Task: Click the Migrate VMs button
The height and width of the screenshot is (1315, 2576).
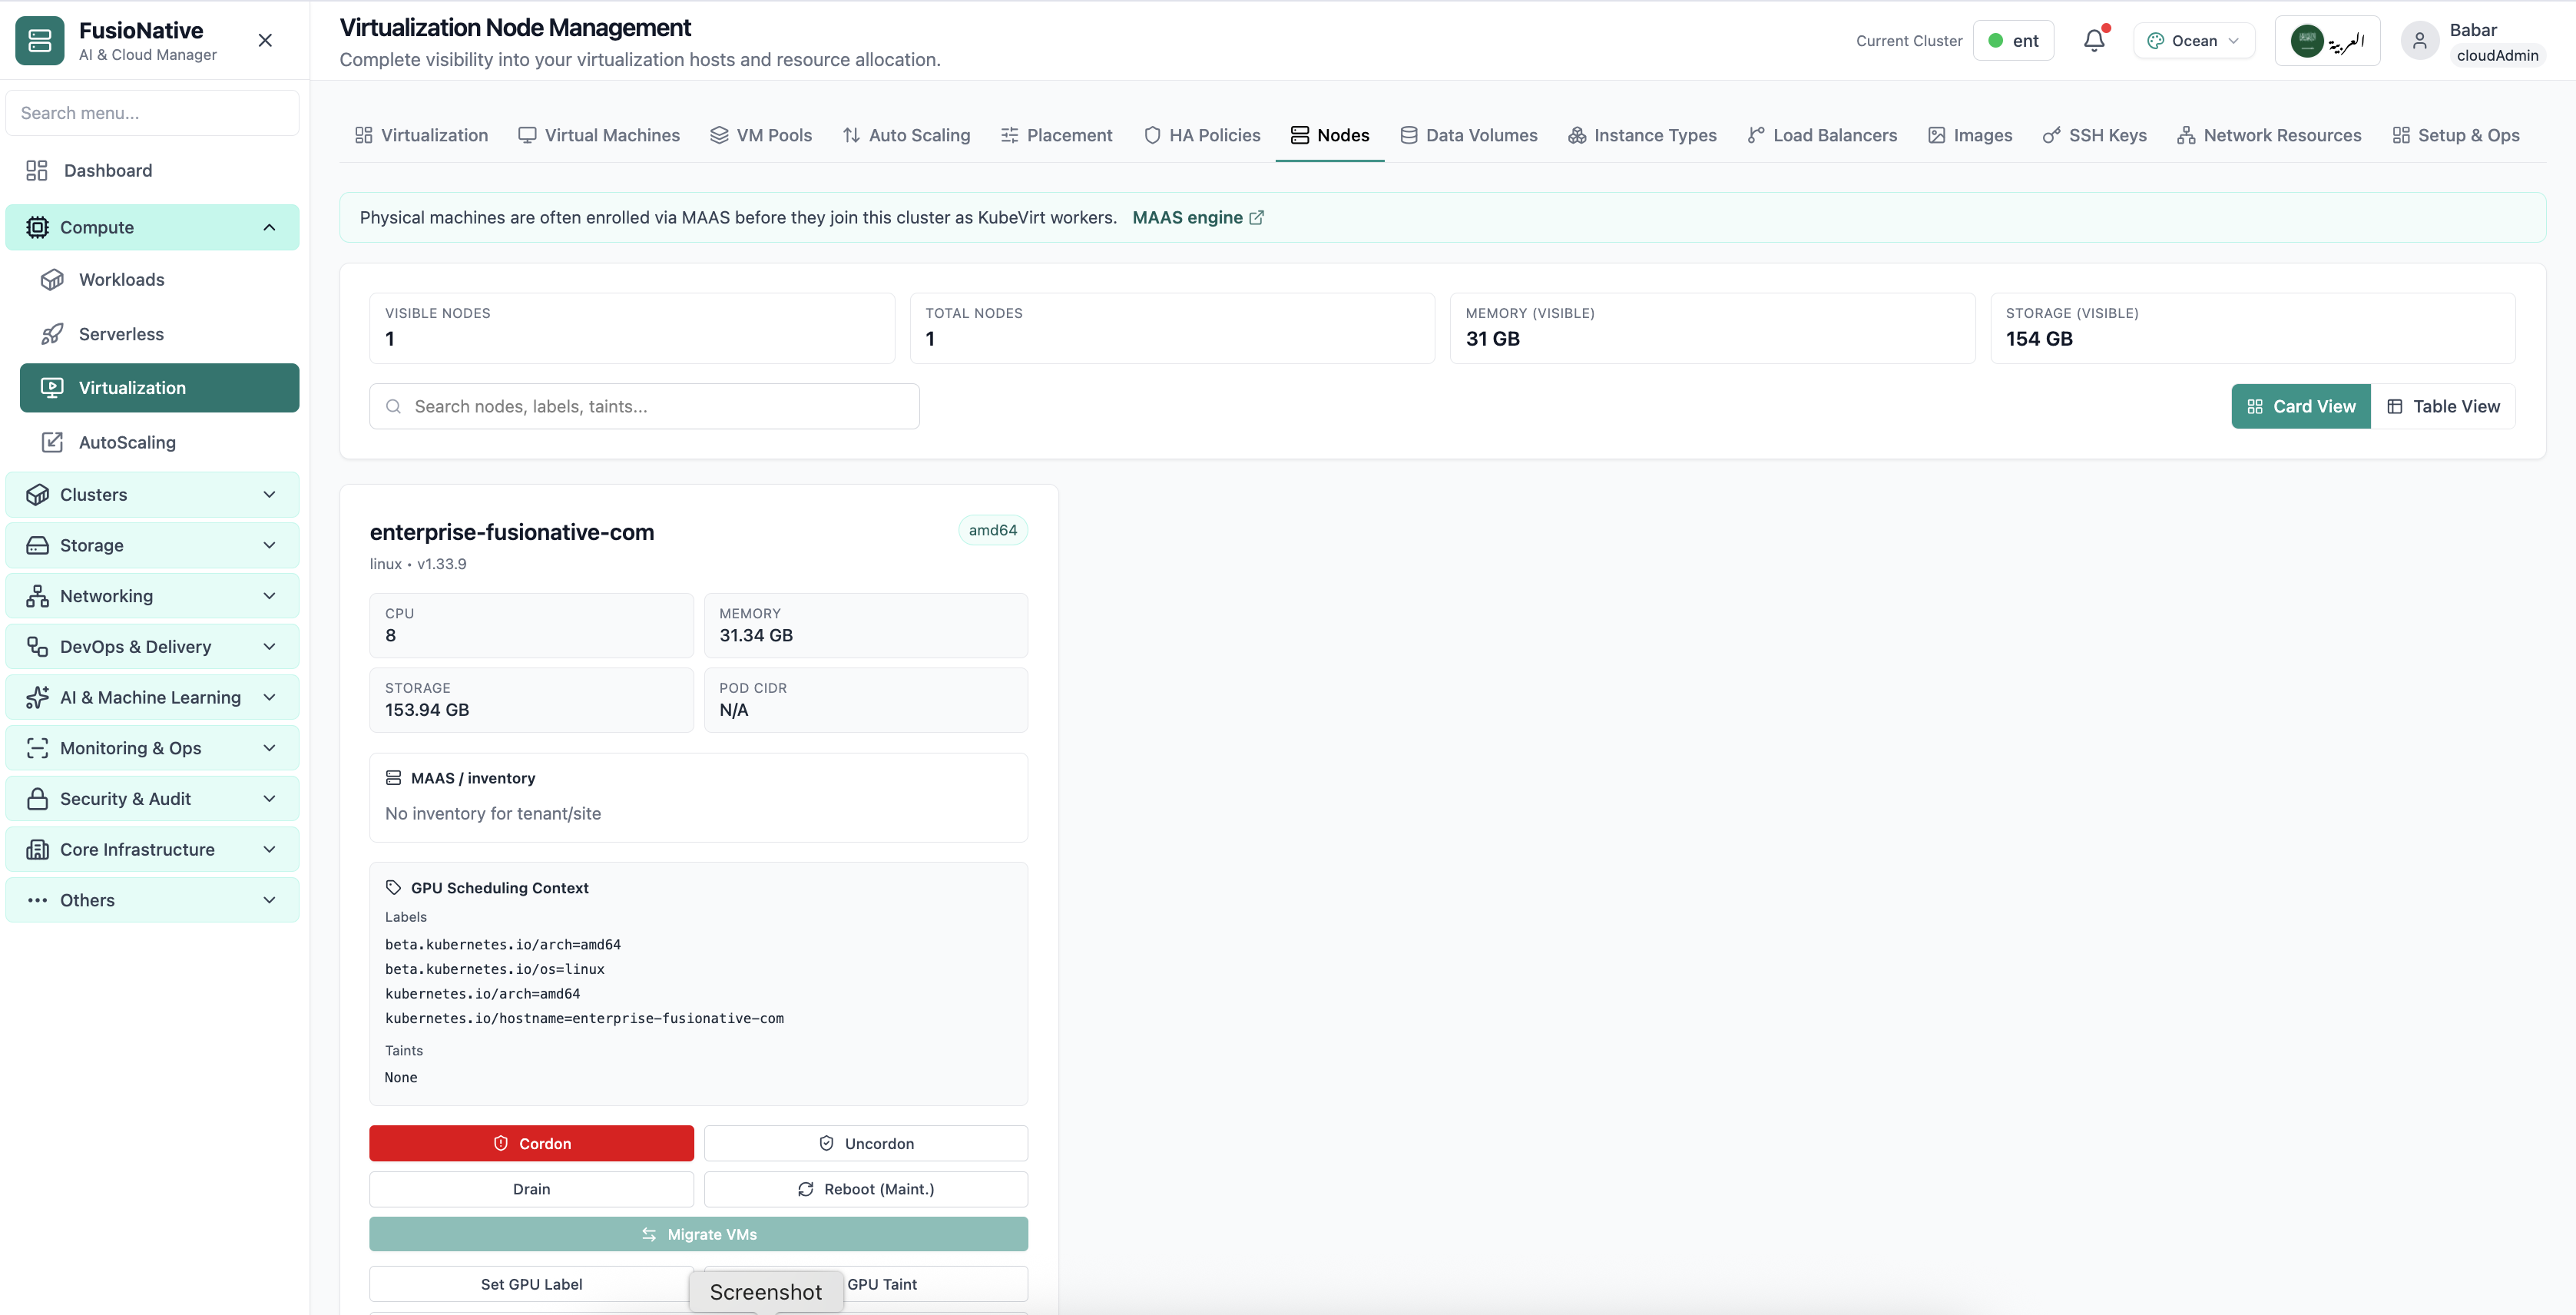Action: pos(698,1234)
